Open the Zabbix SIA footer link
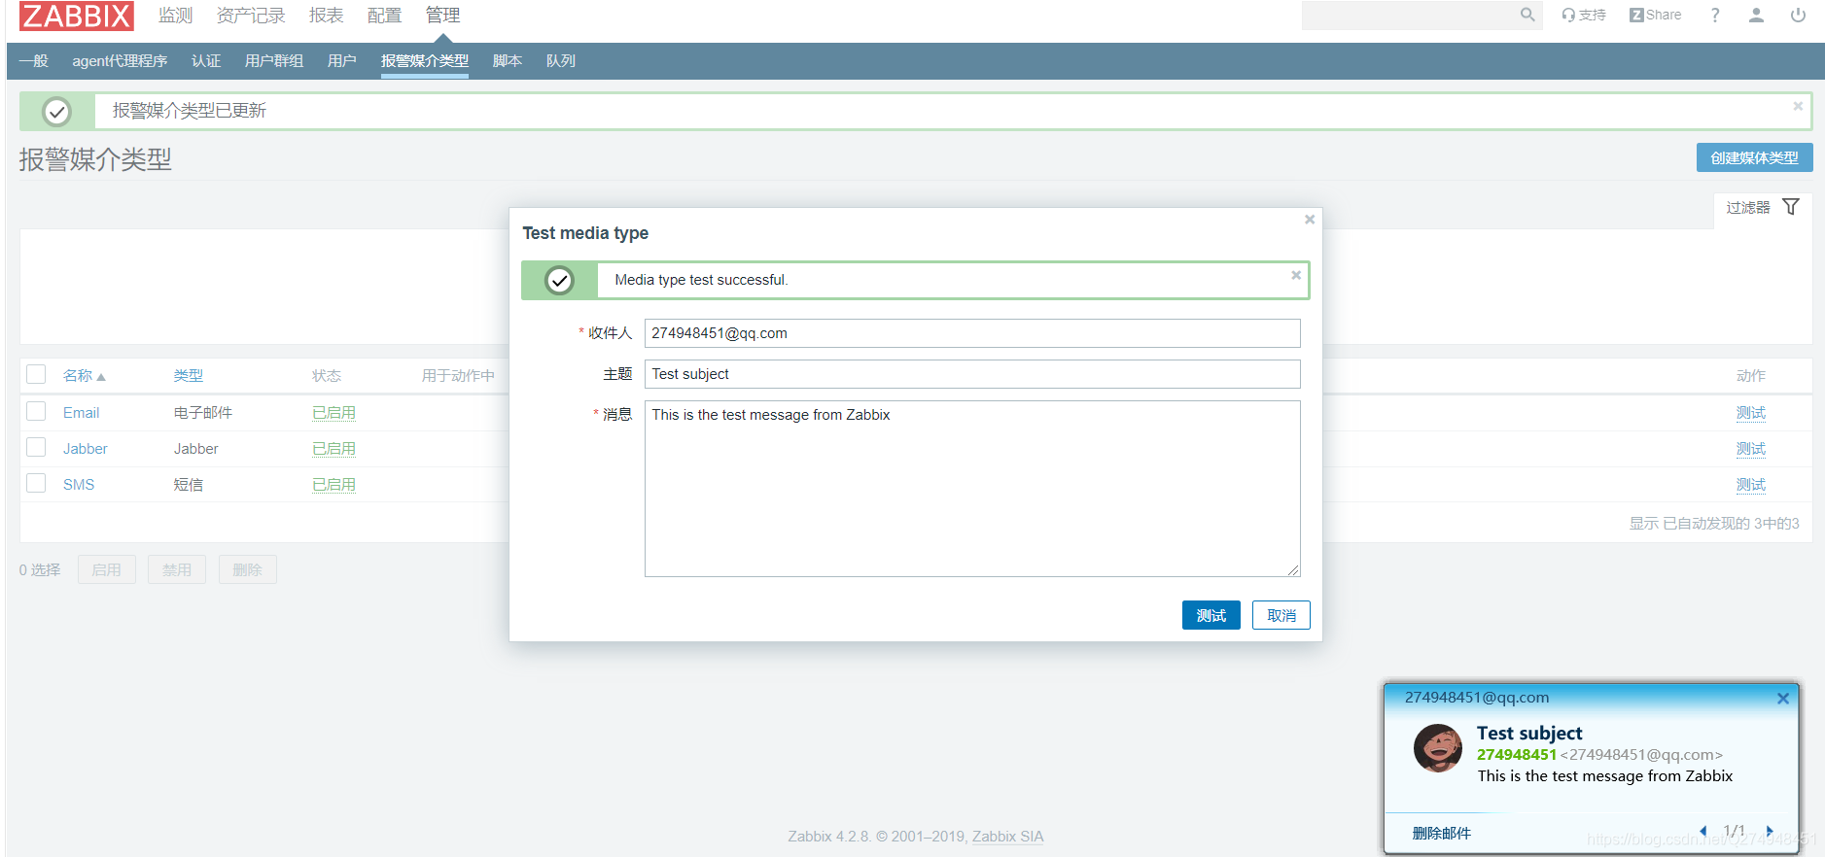 1007,837
